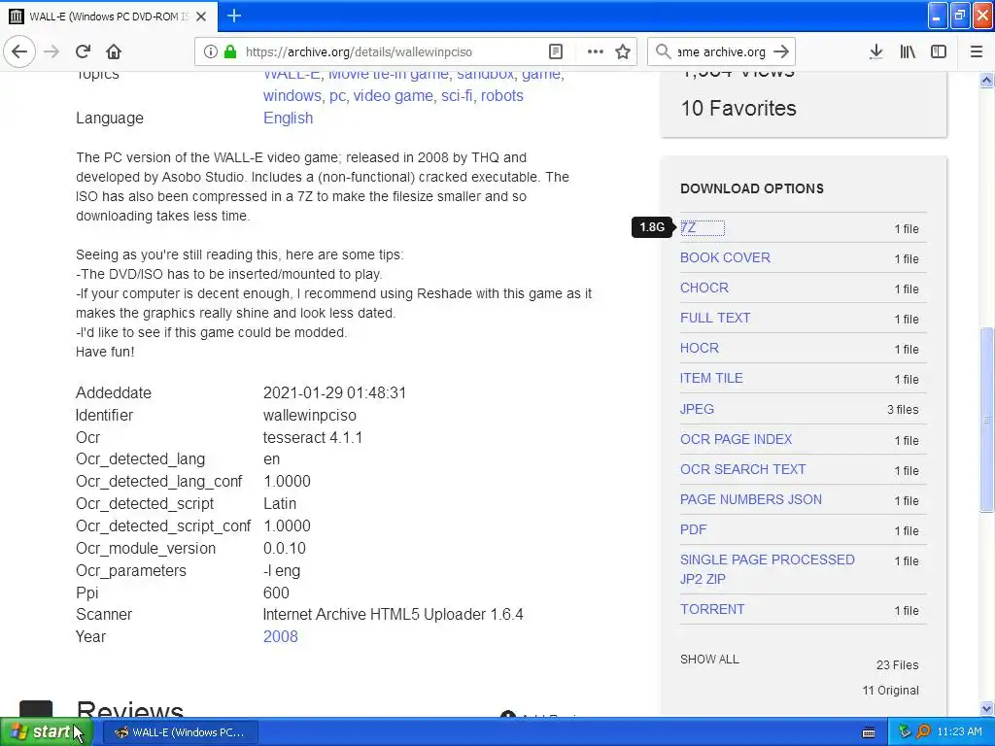
Task: Open the ITEM TILE download option
Action: click(x=711, y=378)
